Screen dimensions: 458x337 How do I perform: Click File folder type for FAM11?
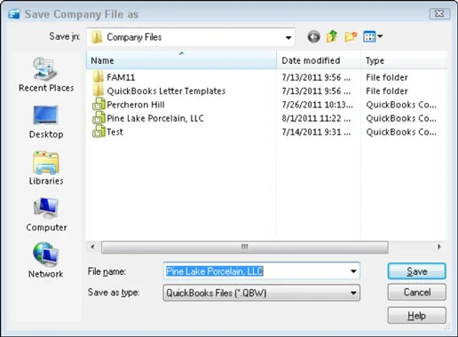pyautogui.click(x=387, y=77)
